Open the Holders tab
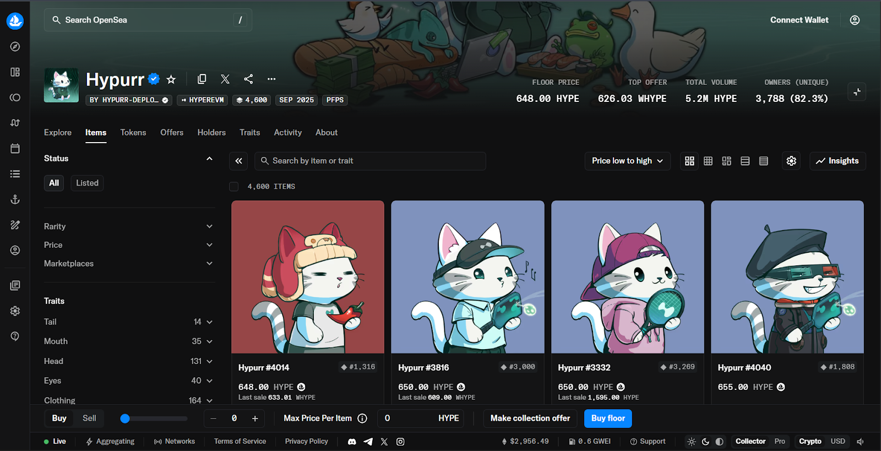Screen dimensions: 881x451 [x=211, y=133]
